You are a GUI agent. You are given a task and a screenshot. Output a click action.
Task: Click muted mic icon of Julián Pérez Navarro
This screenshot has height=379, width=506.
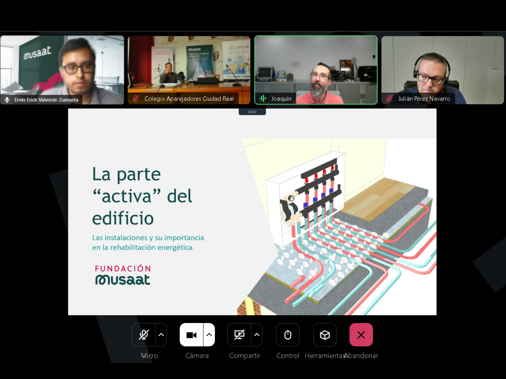coord(389,99)
